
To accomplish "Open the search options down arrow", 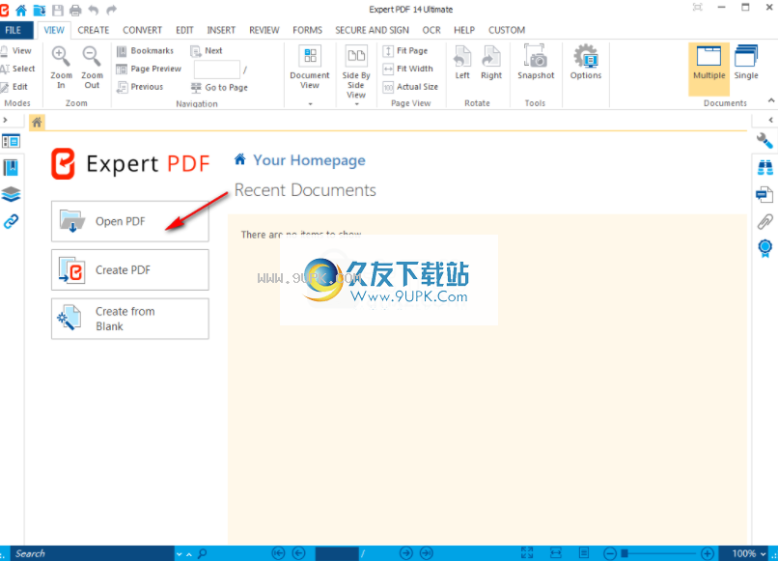I will point(180,554).
